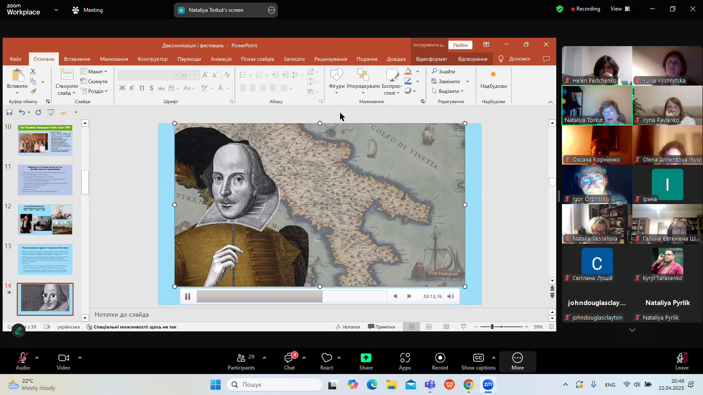Click the slide sorter view icon
Screen dimensions: 703x395
429,327
